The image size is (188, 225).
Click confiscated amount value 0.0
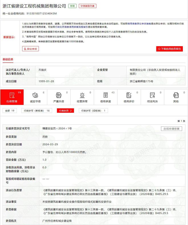(x=44, y=167)
